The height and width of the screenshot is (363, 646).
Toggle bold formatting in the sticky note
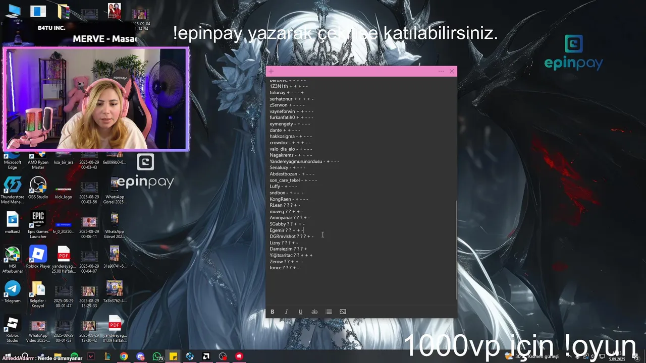(272, 312)
